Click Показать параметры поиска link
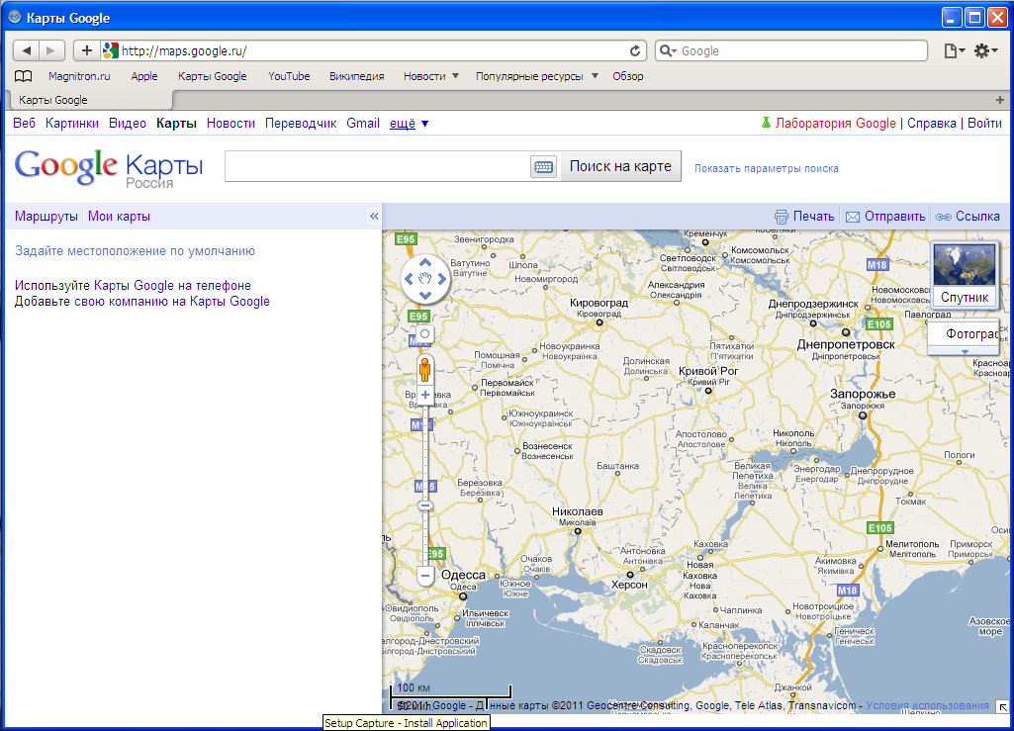 [x=767, y=168]
